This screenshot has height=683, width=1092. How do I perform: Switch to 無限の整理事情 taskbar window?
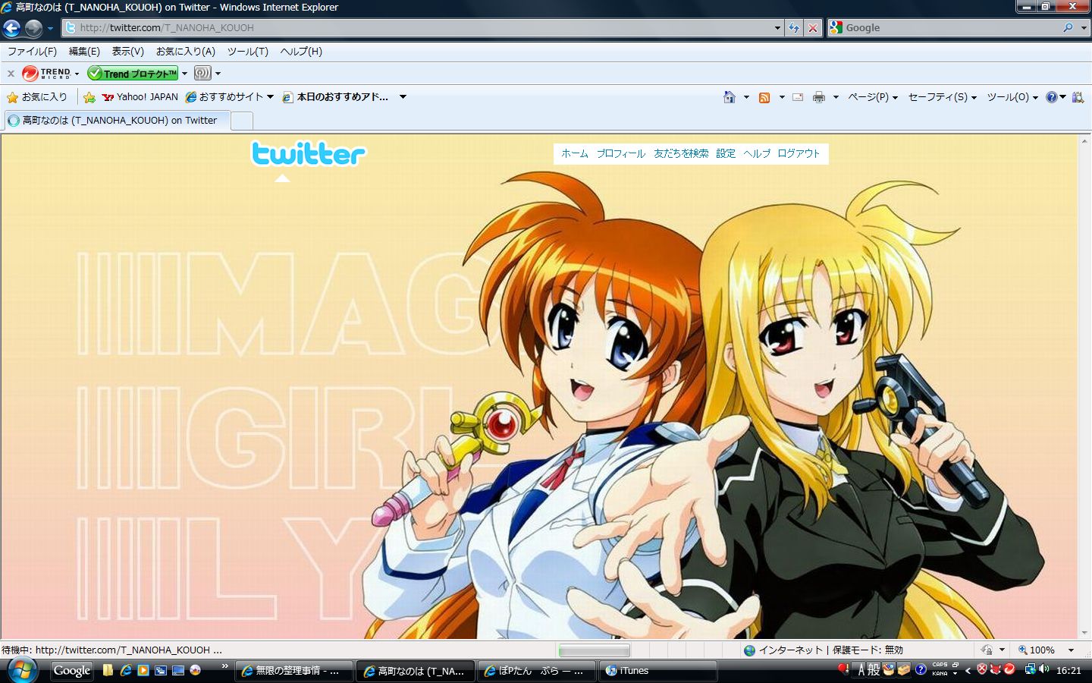(x=293, y=671)
